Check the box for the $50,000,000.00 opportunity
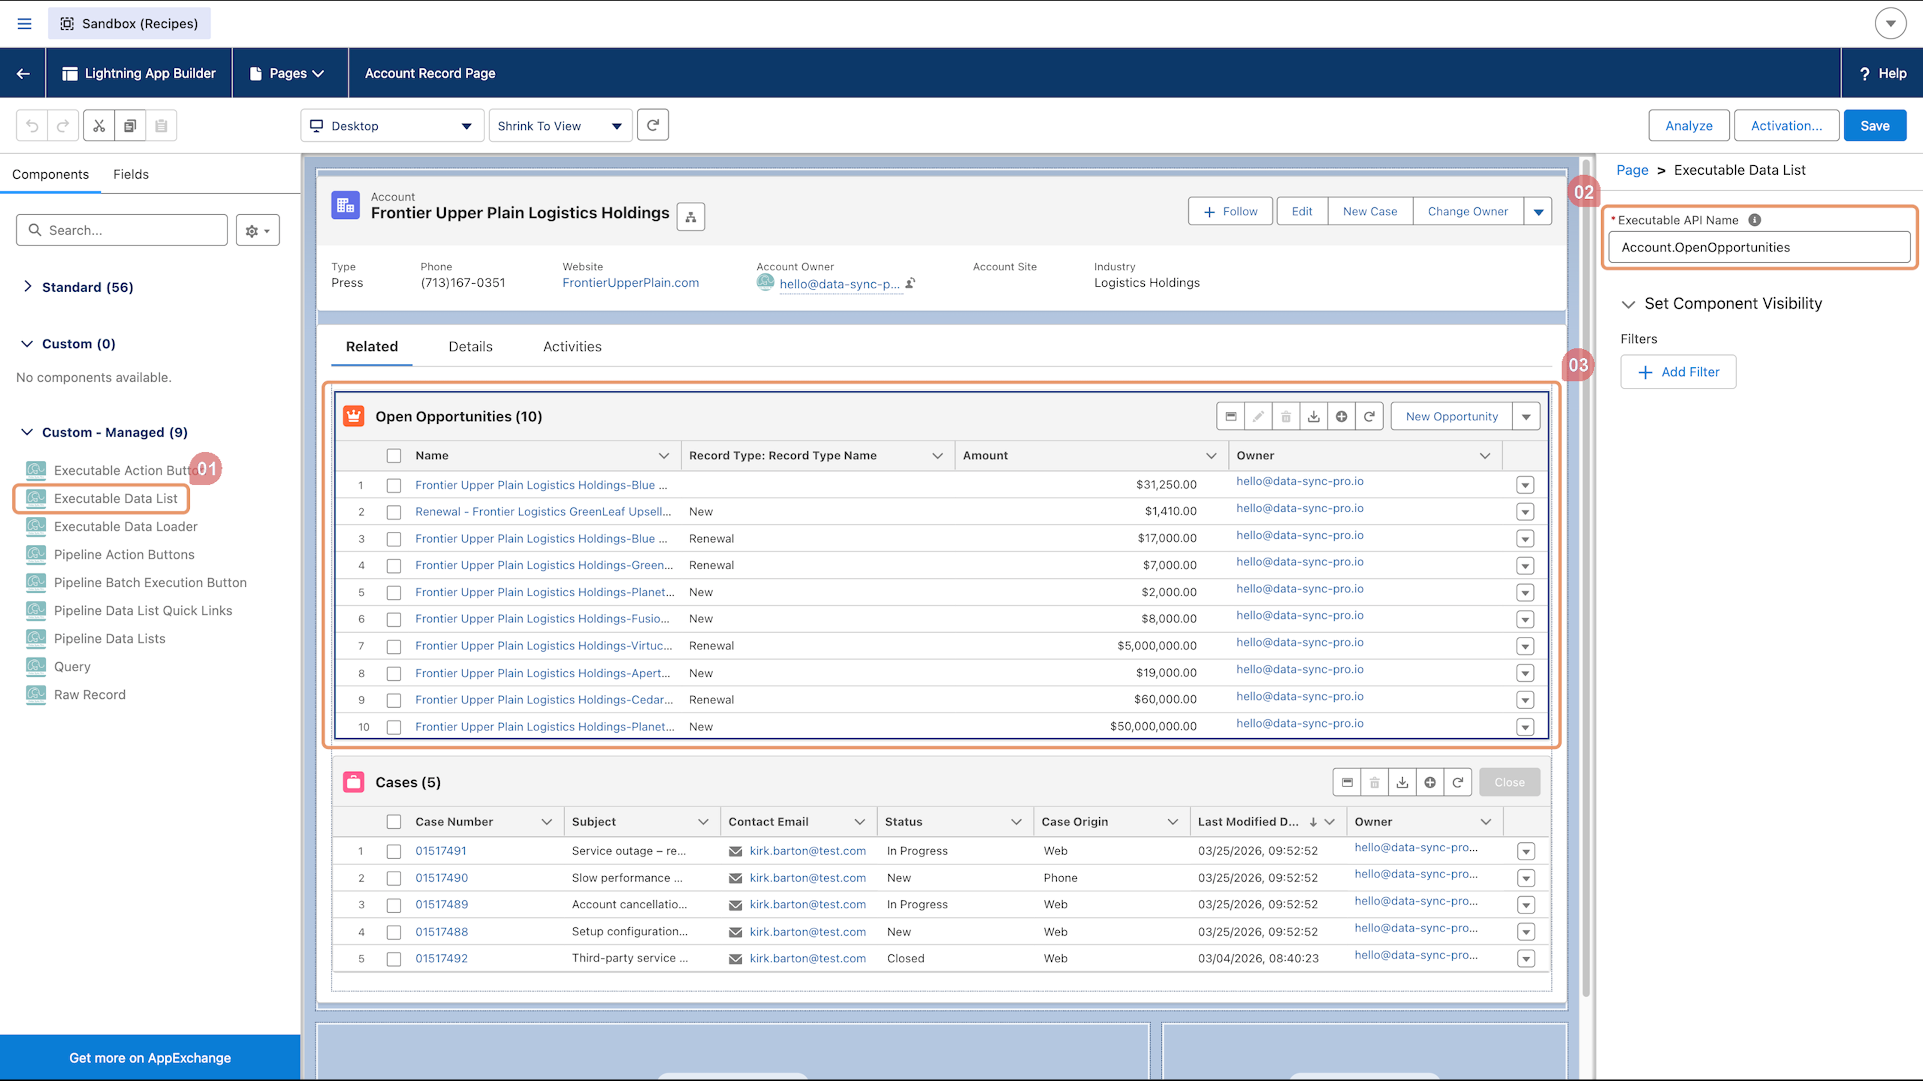 point(394,727)
